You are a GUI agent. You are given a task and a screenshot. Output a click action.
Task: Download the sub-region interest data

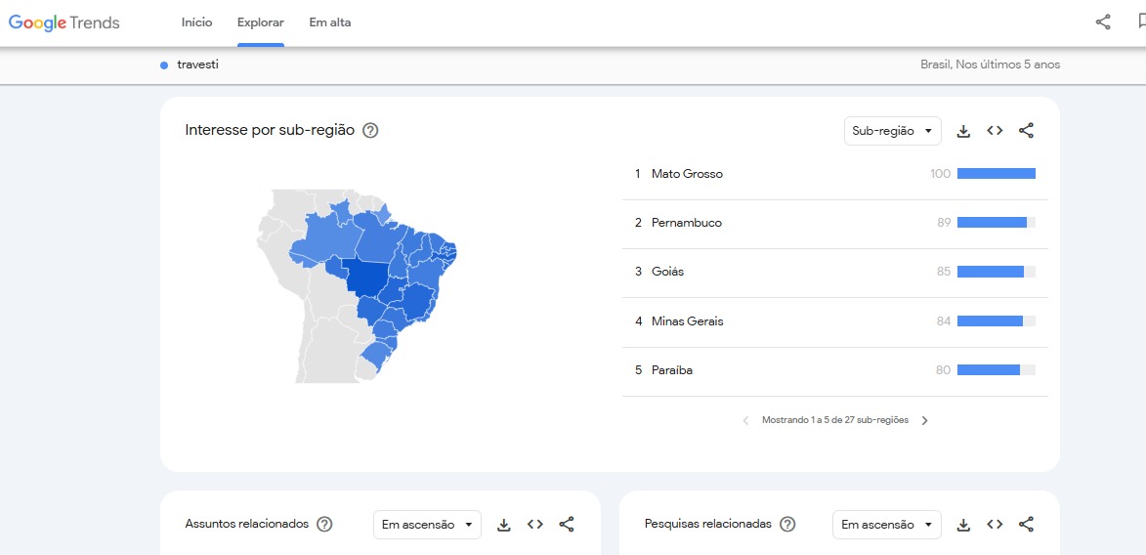(963, 131)
